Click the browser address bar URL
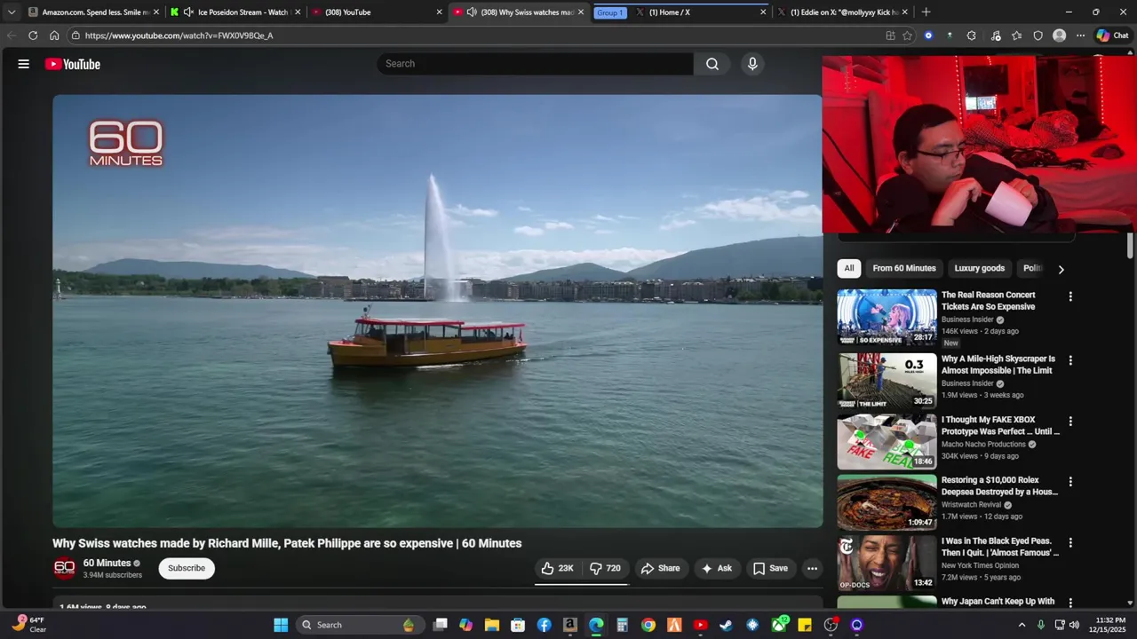The height and width of the screenshot is (639, 1137). 179,35
